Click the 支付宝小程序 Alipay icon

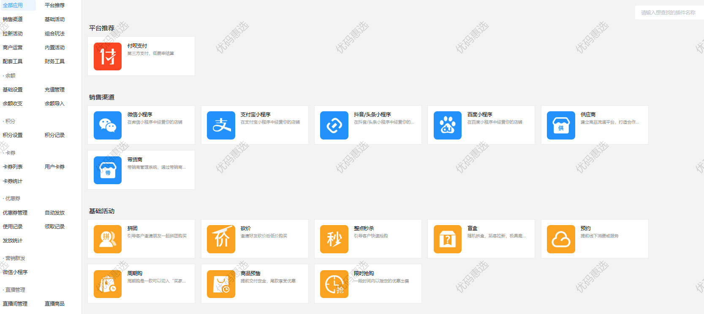221,125
